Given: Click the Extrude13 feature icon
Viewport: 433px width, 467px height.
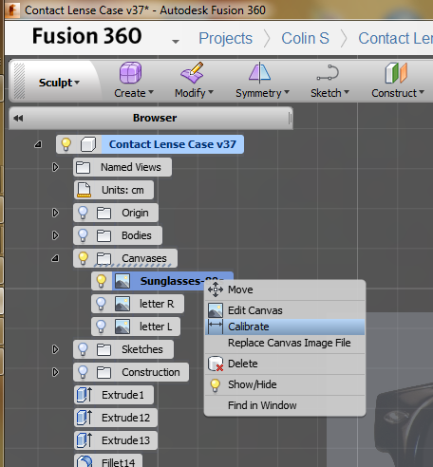Looking at the screenshot, I should pyautogui.click(x=85, y=440).
